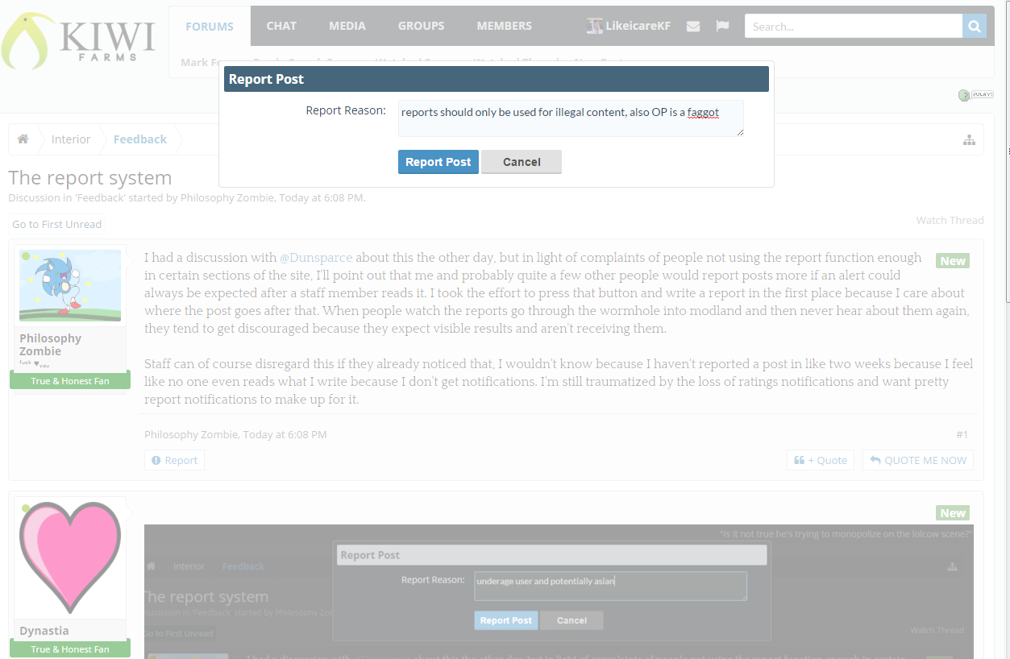The height and width of the screenshot is (659, 1010).
Task: Click the post #1 permalink
Action: 962,434
